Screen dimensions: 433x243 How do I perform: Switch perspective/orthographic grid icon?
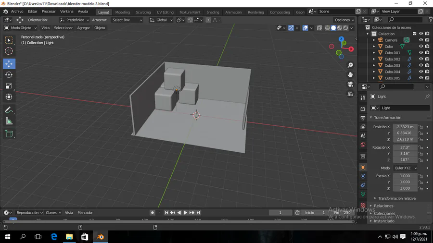(x=350, y=94)
